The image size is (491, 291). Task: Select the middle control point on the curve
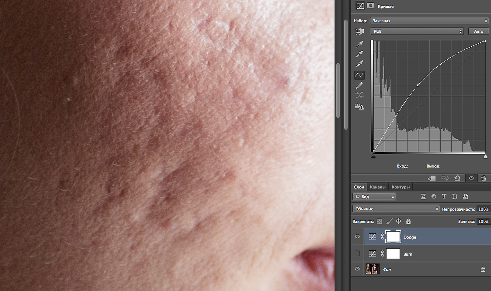[x=418, y=85]
